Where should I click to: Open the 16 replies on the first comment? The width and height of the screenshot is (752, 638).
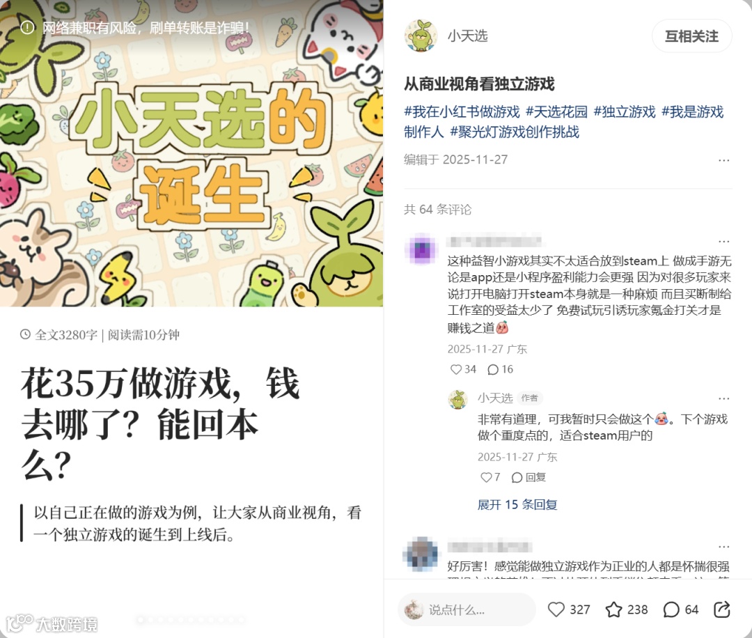tap(500, 369)
